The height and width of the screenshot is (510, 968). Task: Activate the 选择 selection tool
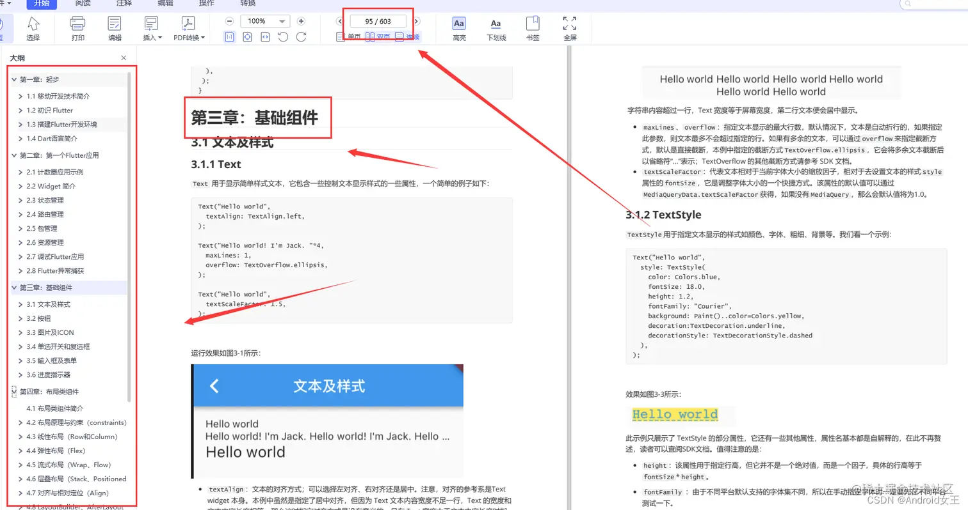coord(34,27)
